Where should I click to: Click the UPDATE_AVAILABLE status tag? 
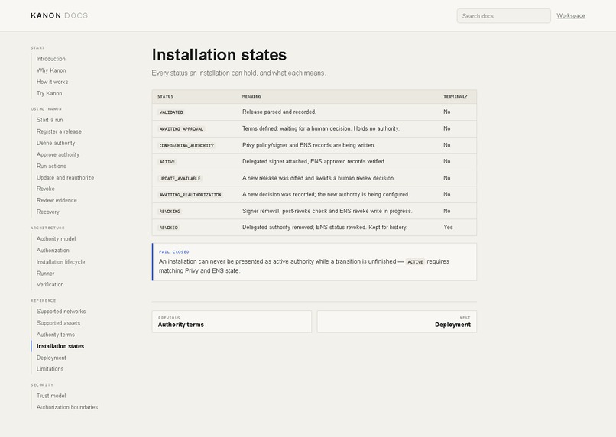coord(180,178)
